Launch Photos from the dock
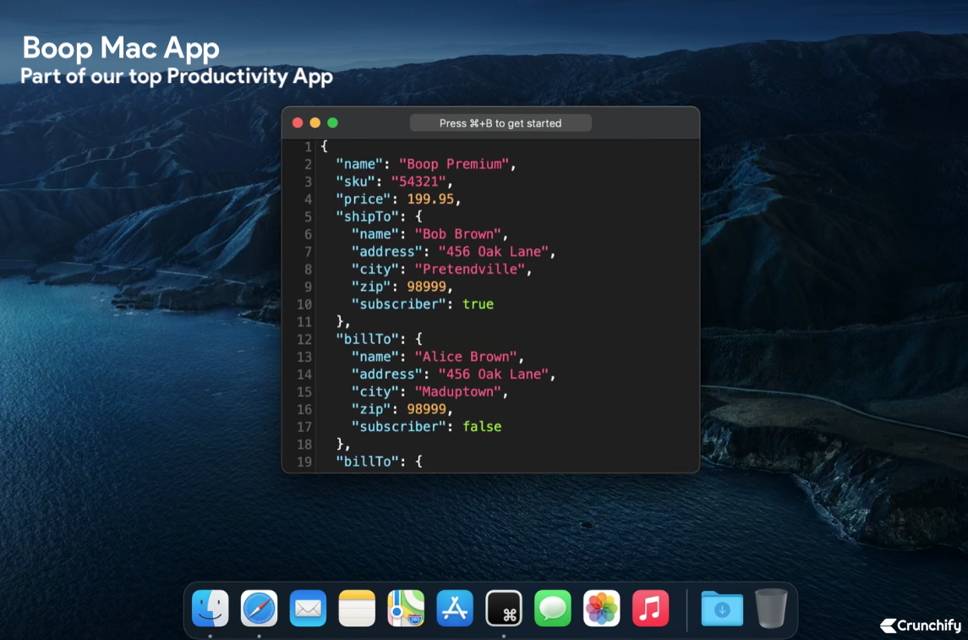 click(601, 608)
